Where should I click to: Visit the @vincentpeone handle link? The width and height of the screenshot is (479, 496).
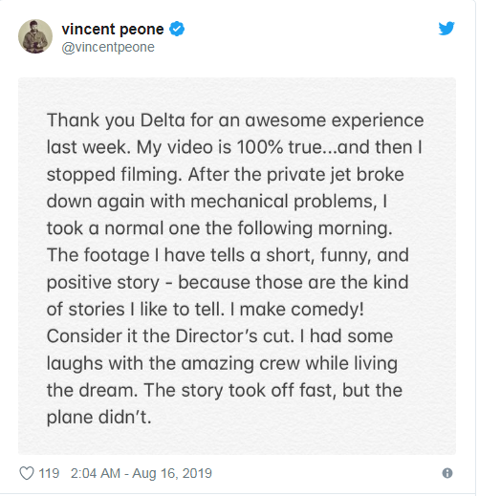pyautogui.click(x=108, y=47)
